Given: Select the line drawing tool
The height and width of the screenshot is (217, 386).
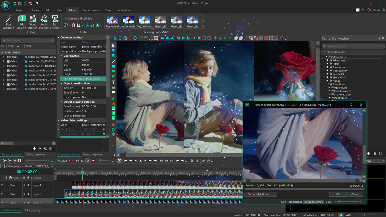Looking at the screenshot, I should pyautogui.click(x=113, y=61).
